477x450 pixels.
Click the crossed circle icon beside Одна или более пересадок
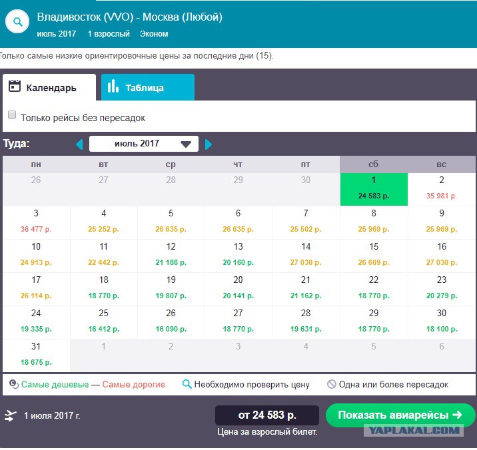pyautogui.click(x=331, y=384)
